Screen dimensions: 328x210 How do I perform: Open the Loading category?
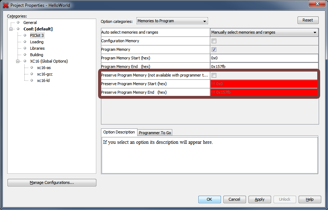click(37, 42)
